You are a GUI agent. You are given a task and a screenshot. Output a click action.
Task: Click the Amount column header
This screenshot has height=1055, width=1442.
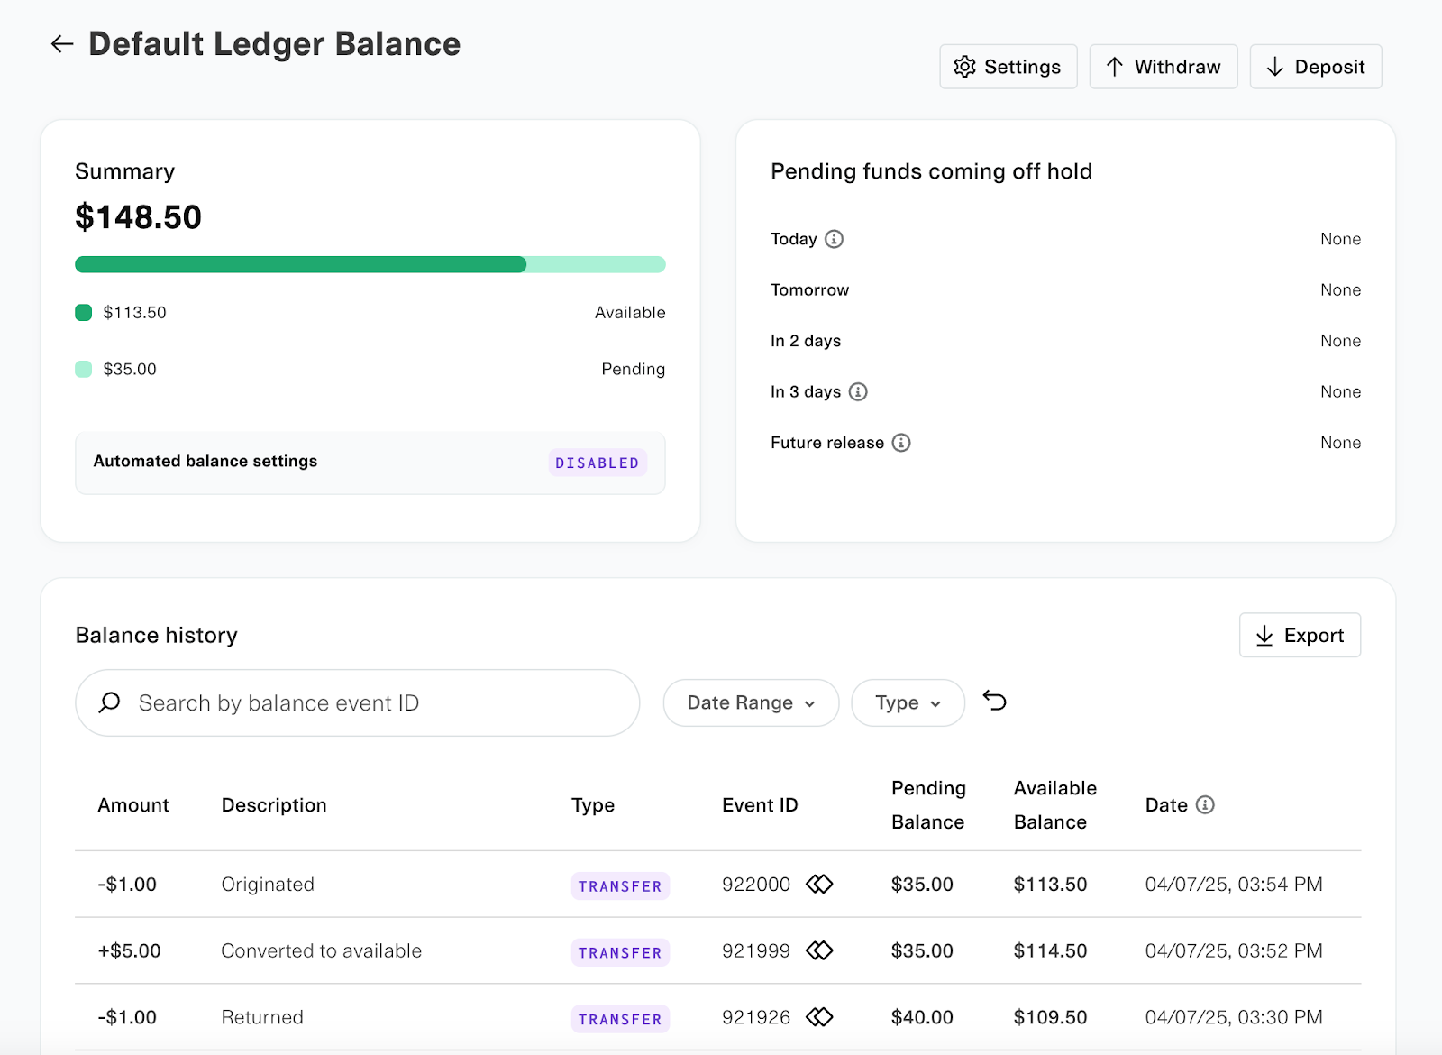pos(133,804)
